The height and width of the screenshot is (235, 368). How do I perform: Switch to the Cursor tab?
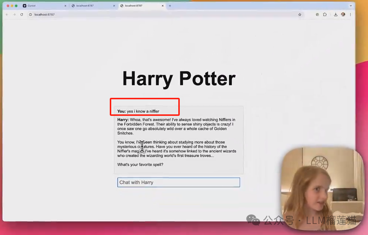[x=41, y=6]
